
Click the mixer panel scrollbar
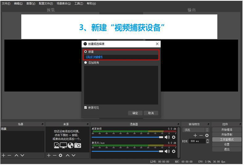click(179, 142)
